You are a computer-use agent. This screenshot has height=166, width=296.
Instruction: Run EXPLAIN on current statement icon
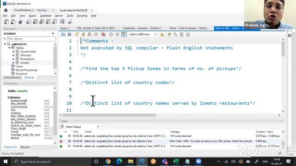click(90, 34)
